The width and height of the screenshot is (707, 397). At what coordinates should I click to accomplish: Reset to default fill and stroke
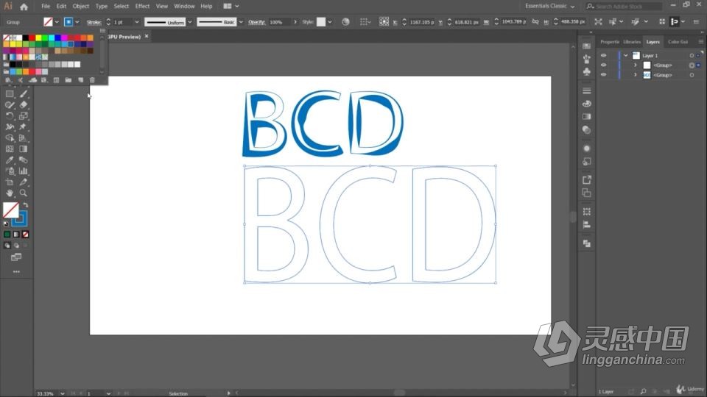[x=6, y=223]
